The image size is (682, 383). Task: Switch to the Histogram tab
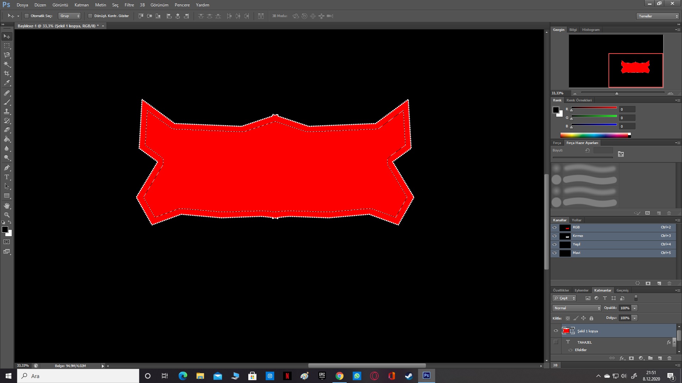pyautogui.click(x=591, y=30)
